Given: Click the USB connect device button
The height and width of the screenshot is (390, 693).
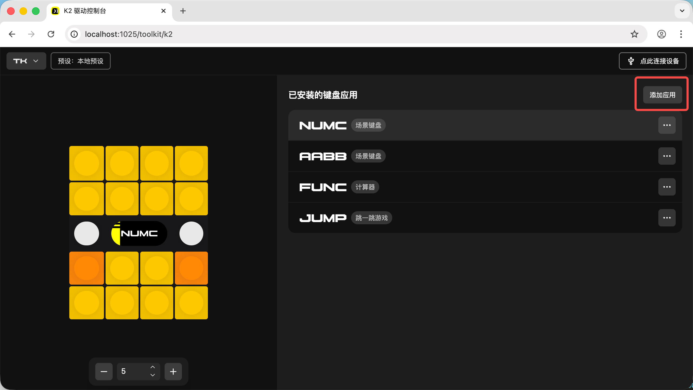Looking at the screenshot, I should tap(652, 61).
